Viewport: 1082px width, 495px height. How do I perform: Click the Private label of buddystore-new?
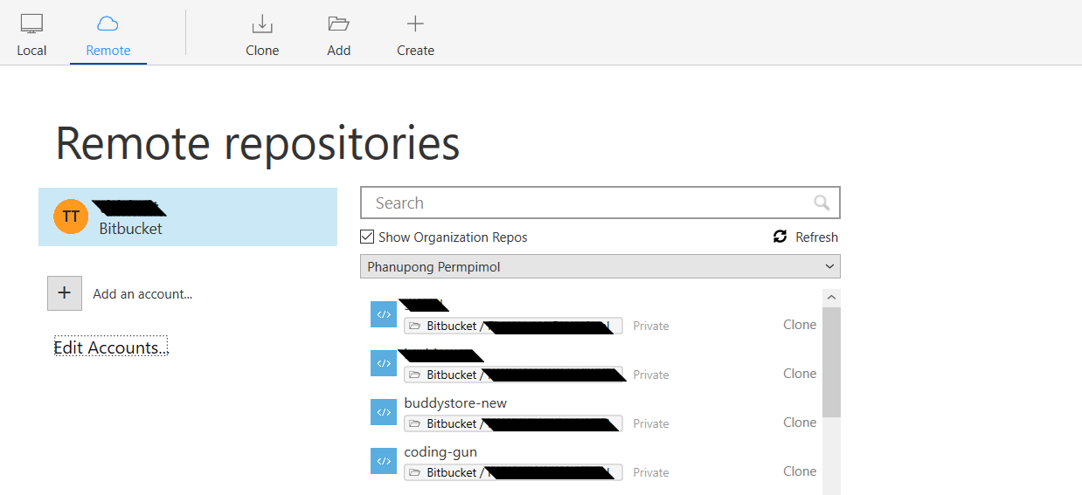coord(651,423)
